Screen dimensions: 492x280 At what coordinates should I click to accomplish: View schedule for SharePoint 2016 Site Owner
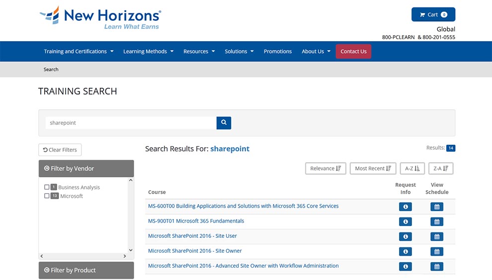click(x=437, y=251)
